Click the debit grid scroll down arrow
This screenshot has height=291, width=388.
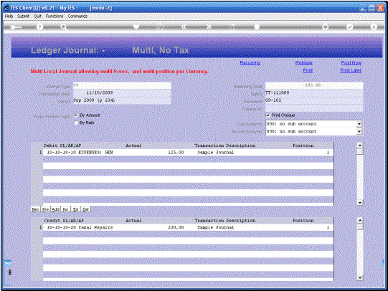pos(360,203)
